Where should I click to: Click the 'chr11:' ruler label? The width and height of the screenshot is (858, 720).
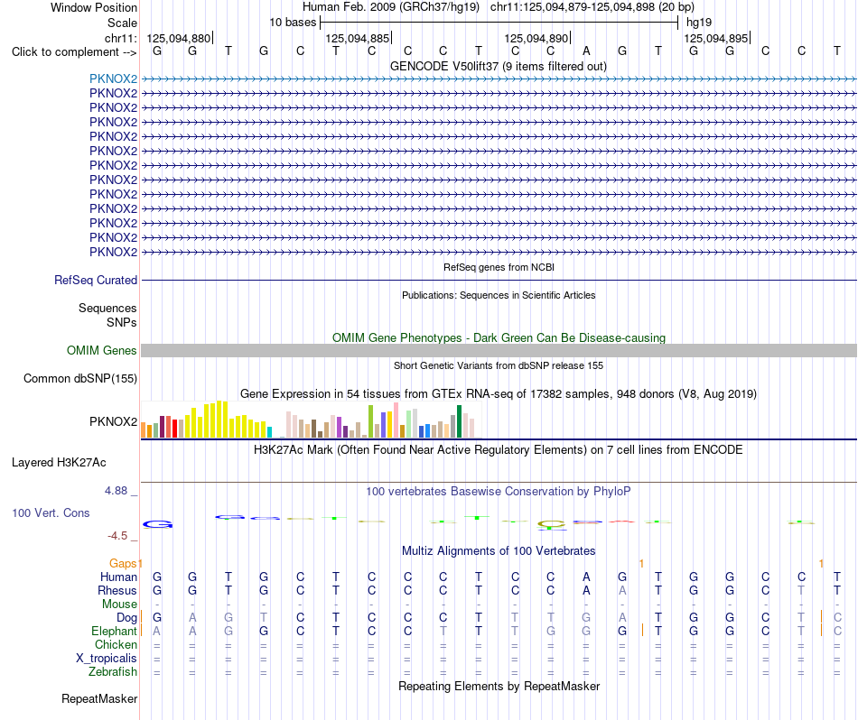point(120,38)
